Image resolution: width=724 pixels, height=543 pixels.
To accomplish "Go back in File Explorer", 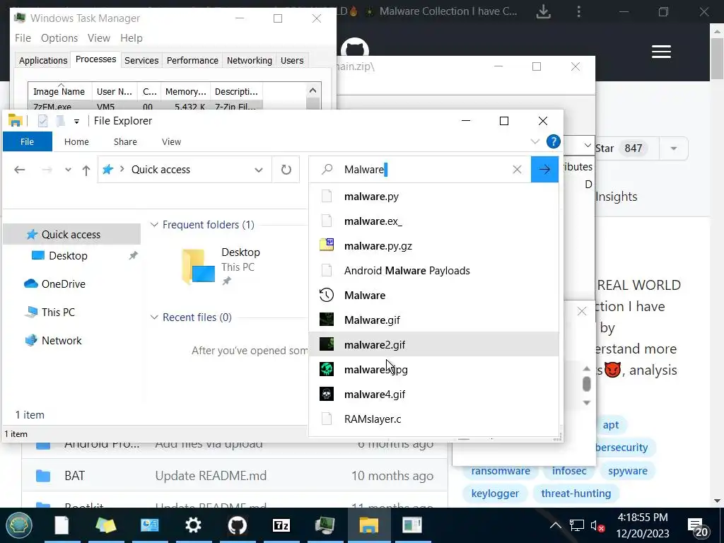I will coord(19,170).
